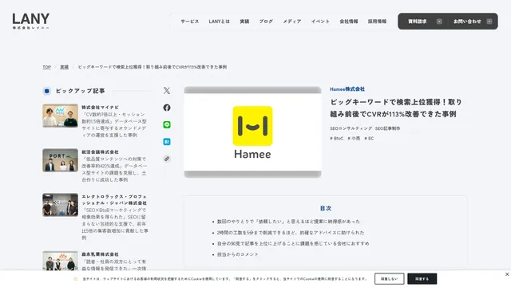This screenshot has height=287, width=511.
Task: Open the エレクトロラックス pickup thumbnail
Action: click(60, 205)
